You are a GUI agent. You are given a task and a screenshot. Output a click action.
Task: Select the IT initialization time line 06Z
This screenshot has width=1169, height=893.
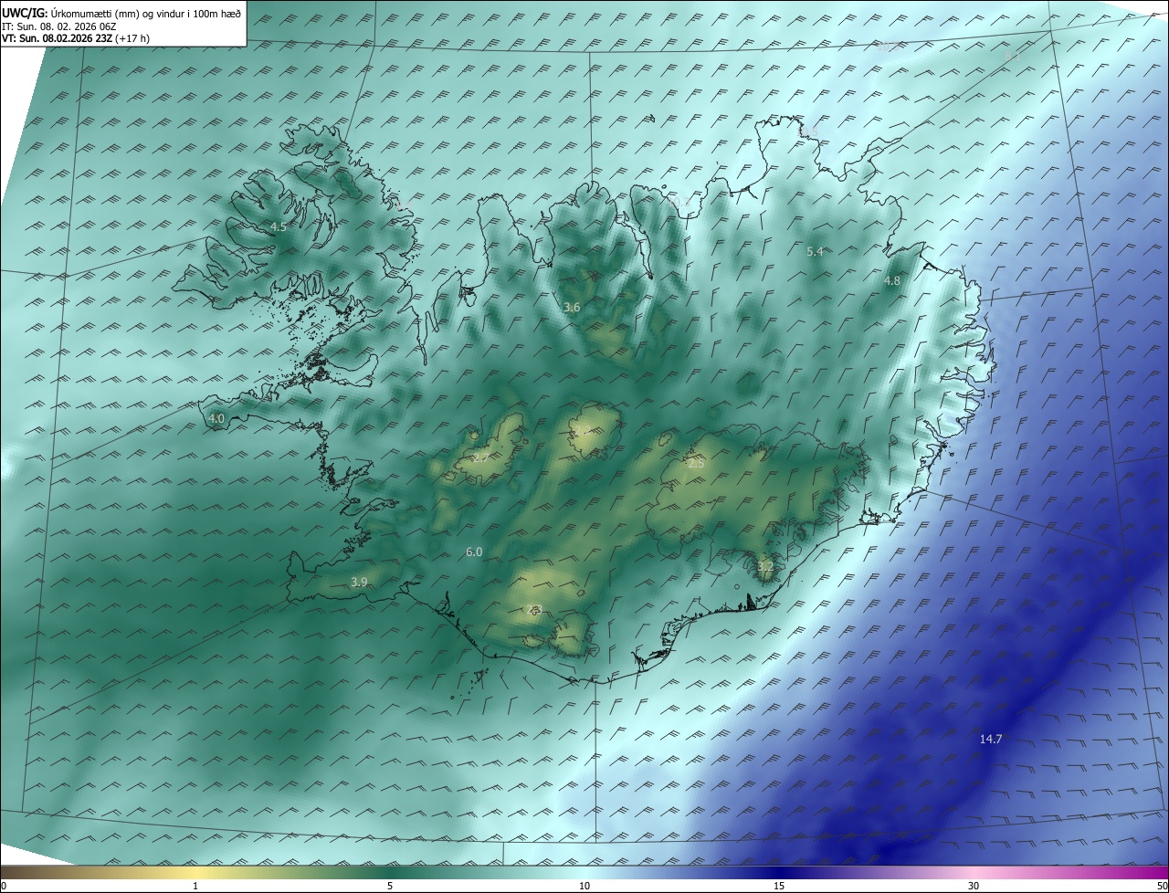click(58, 26)
